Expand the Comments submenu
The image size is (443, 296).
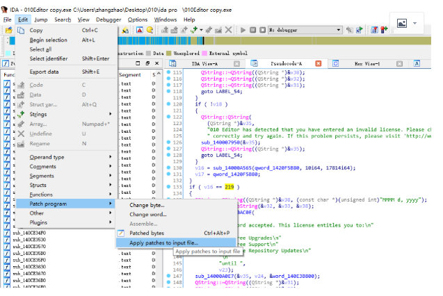pos(111,166)
